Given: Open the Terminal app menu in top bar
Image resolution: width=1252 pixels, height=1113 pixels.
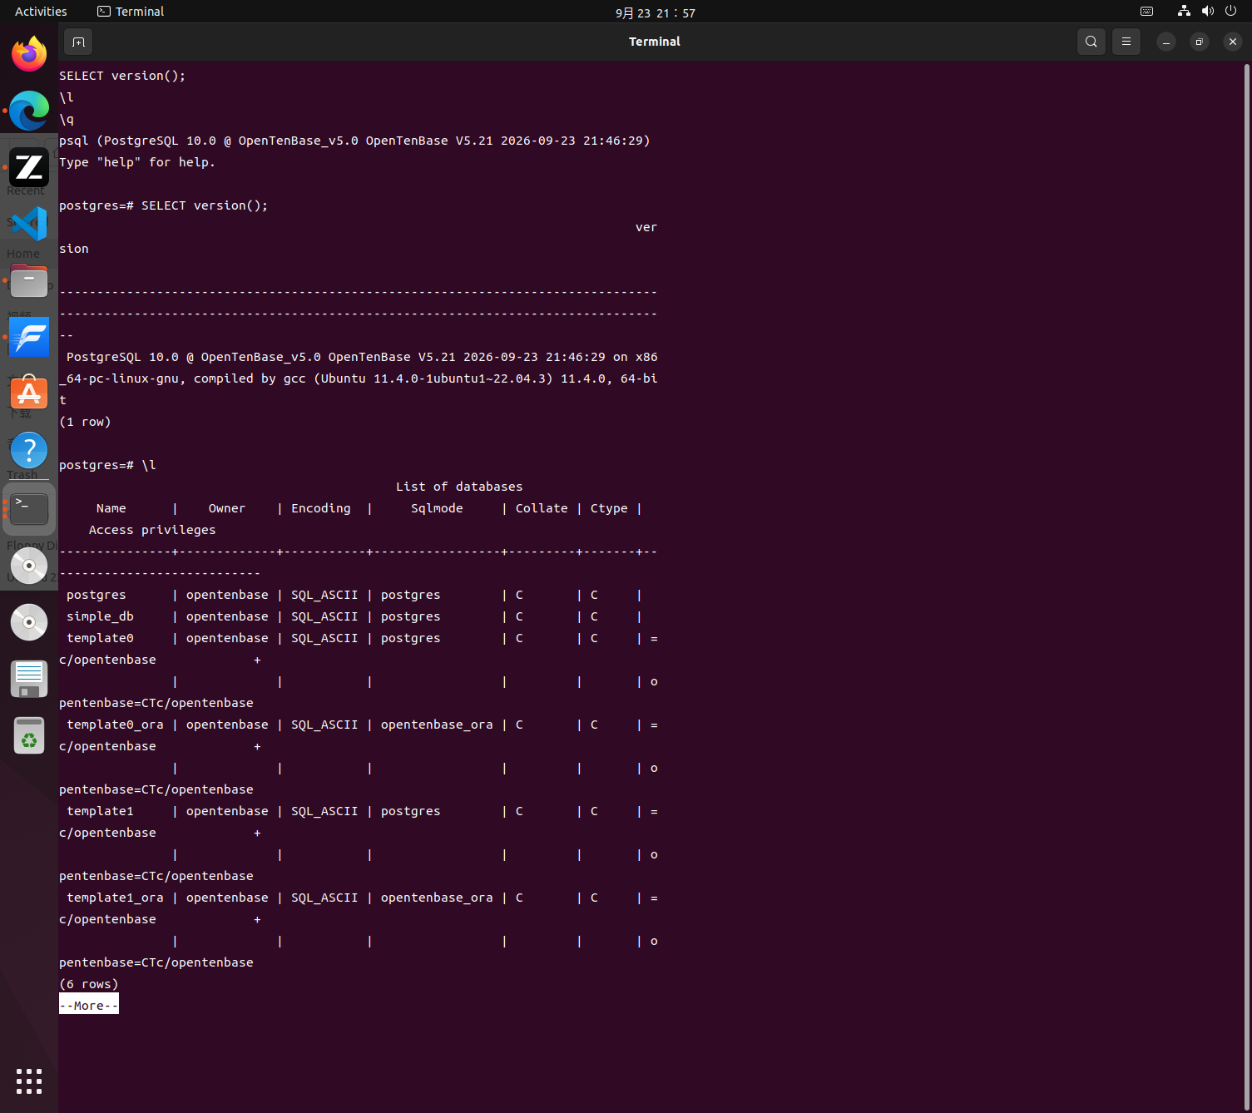Looking at the screenshot, I should pyautogui.click(x=131, y=12).
